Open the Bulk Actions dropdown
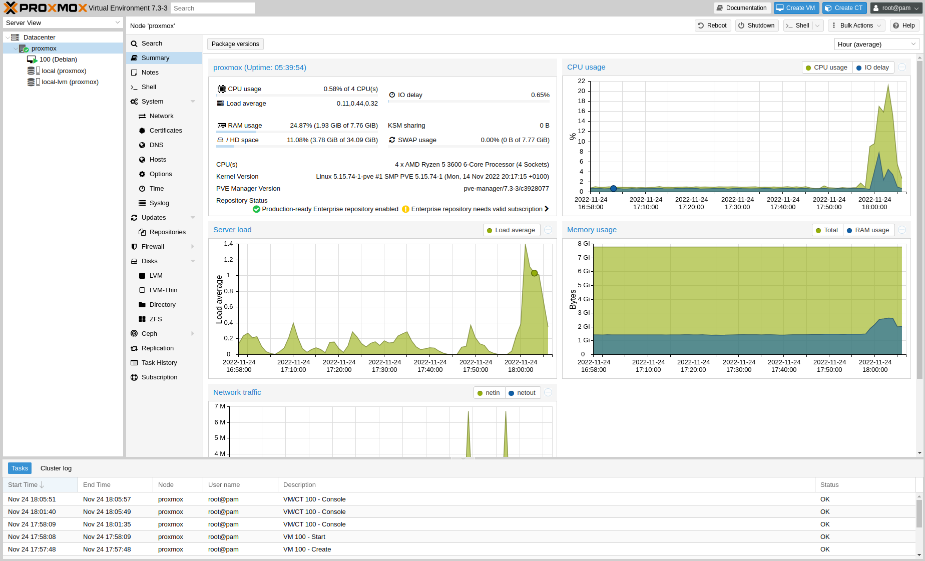 pos(856,26)
